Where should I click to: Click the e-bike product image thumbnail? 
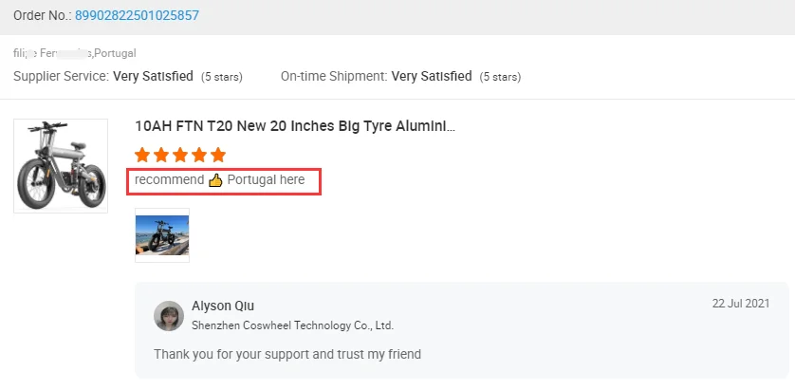click(61, 166)
